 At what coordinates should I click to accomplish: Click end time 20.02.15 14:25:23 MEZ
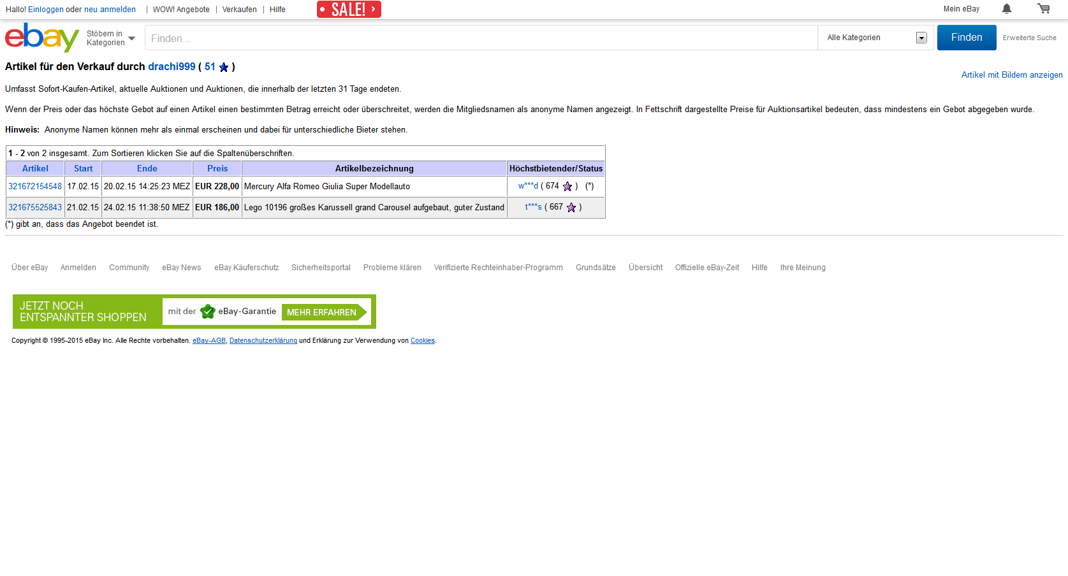click(147, 187)
